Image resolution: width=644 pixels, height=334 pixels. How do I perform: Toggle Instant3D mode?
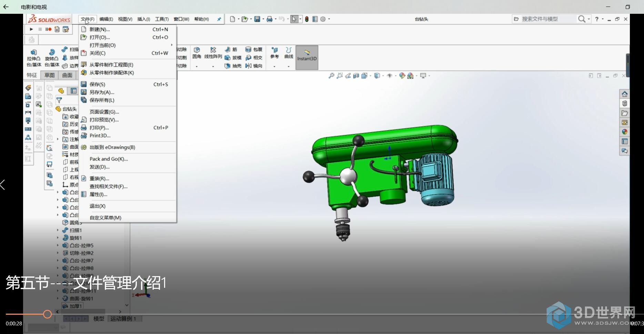tap(307, 58)
